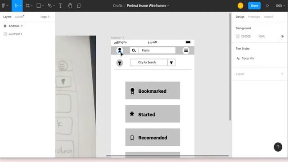288x162 pixels.
Task: Click the background opacity 100% field
Action: 261,36
